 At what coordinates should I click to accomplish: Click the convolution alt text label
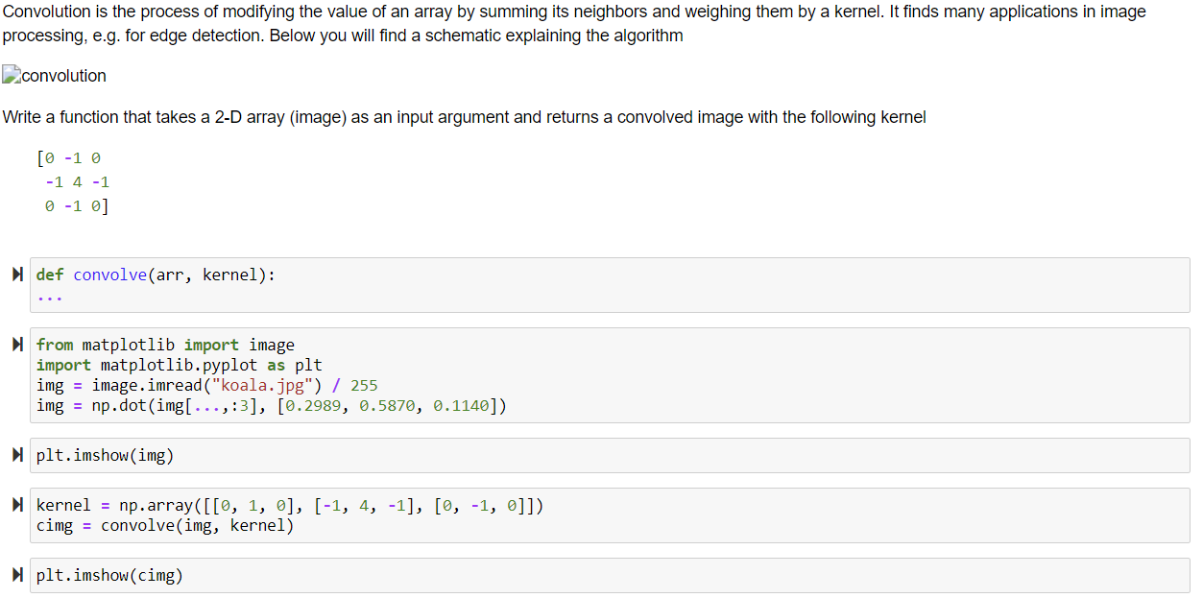63,76
